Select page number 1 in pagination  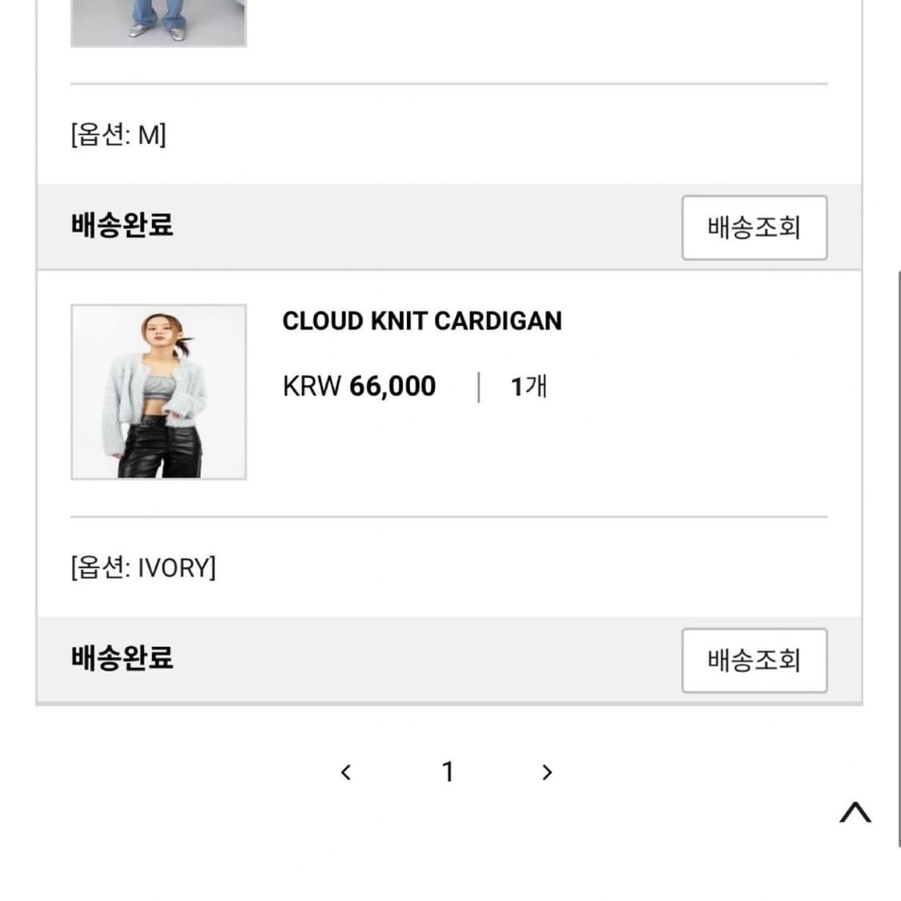tap(448, 772)
